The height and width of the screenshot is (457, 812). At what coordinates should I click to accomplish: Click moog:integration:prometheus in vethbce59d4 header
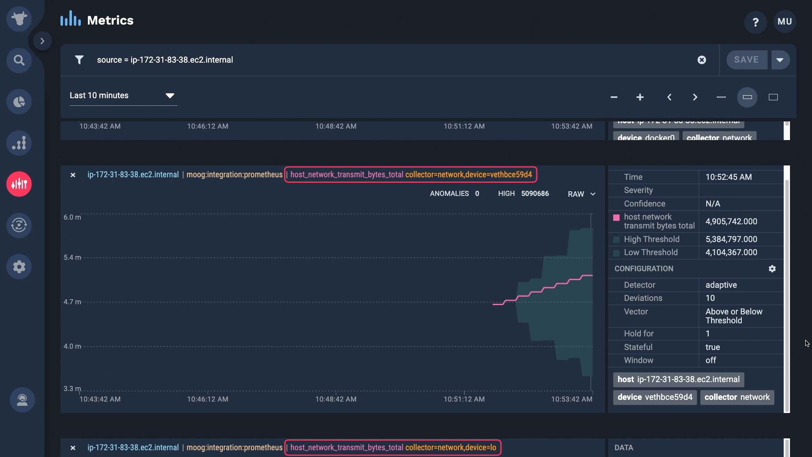tap(234, 174)
